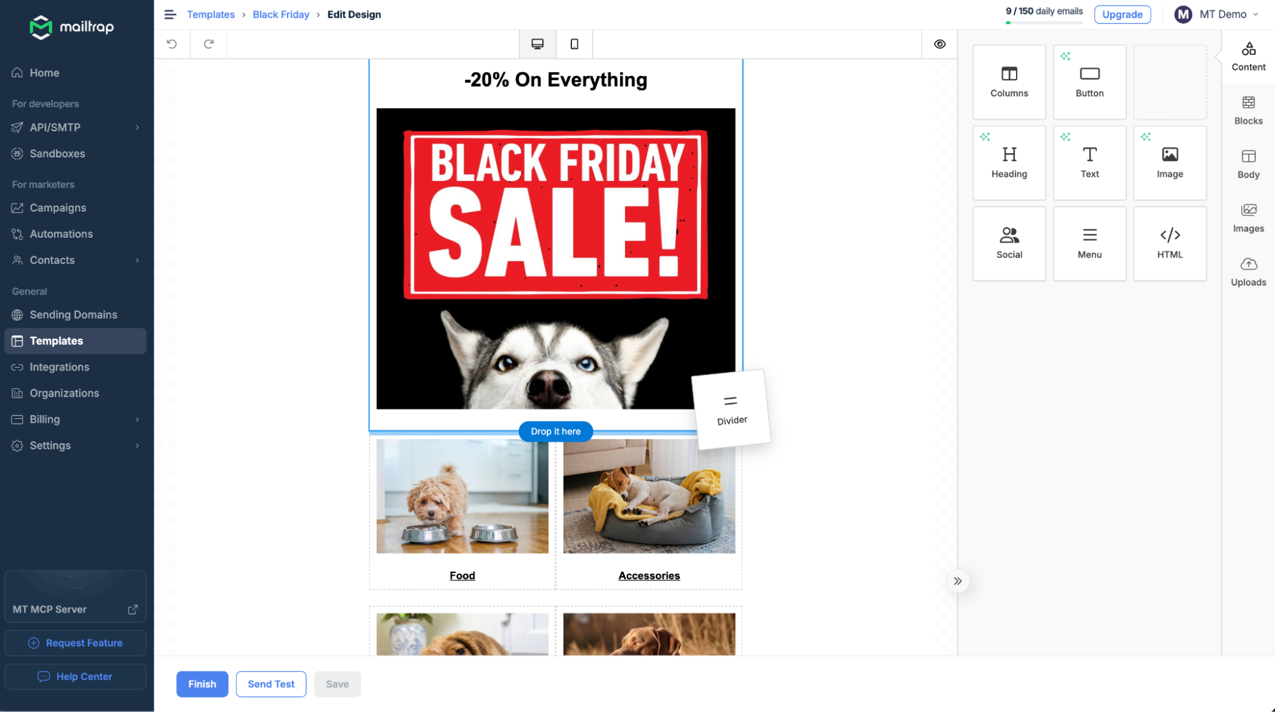This screenshot has width=1275, height=712.
Task: Open Campaigns in sidebar
Action: (75, 208)
